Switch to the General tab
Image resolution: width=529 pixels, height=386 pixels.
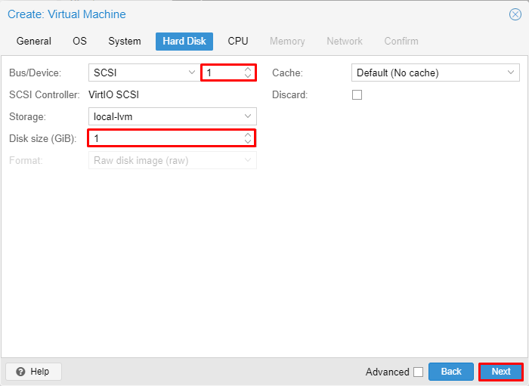(34, 41)
